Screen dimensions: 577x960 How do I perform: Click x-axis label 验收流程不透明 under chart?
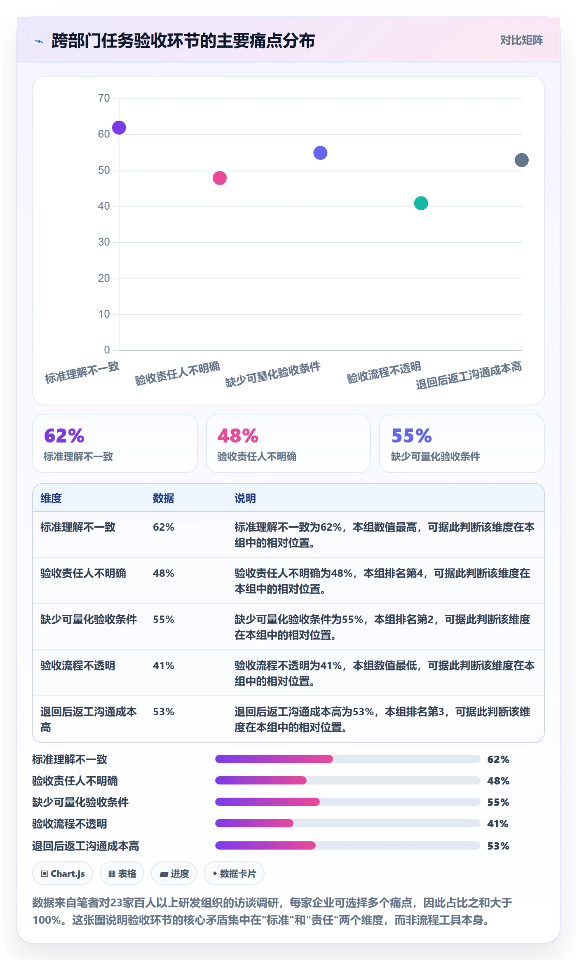[x=384, y=372]
